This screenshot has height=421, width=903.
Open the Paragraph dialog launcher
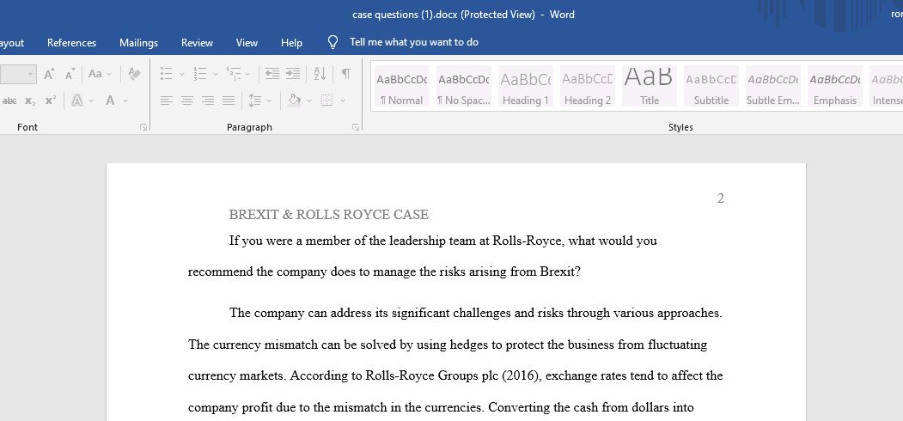(356, 127)
